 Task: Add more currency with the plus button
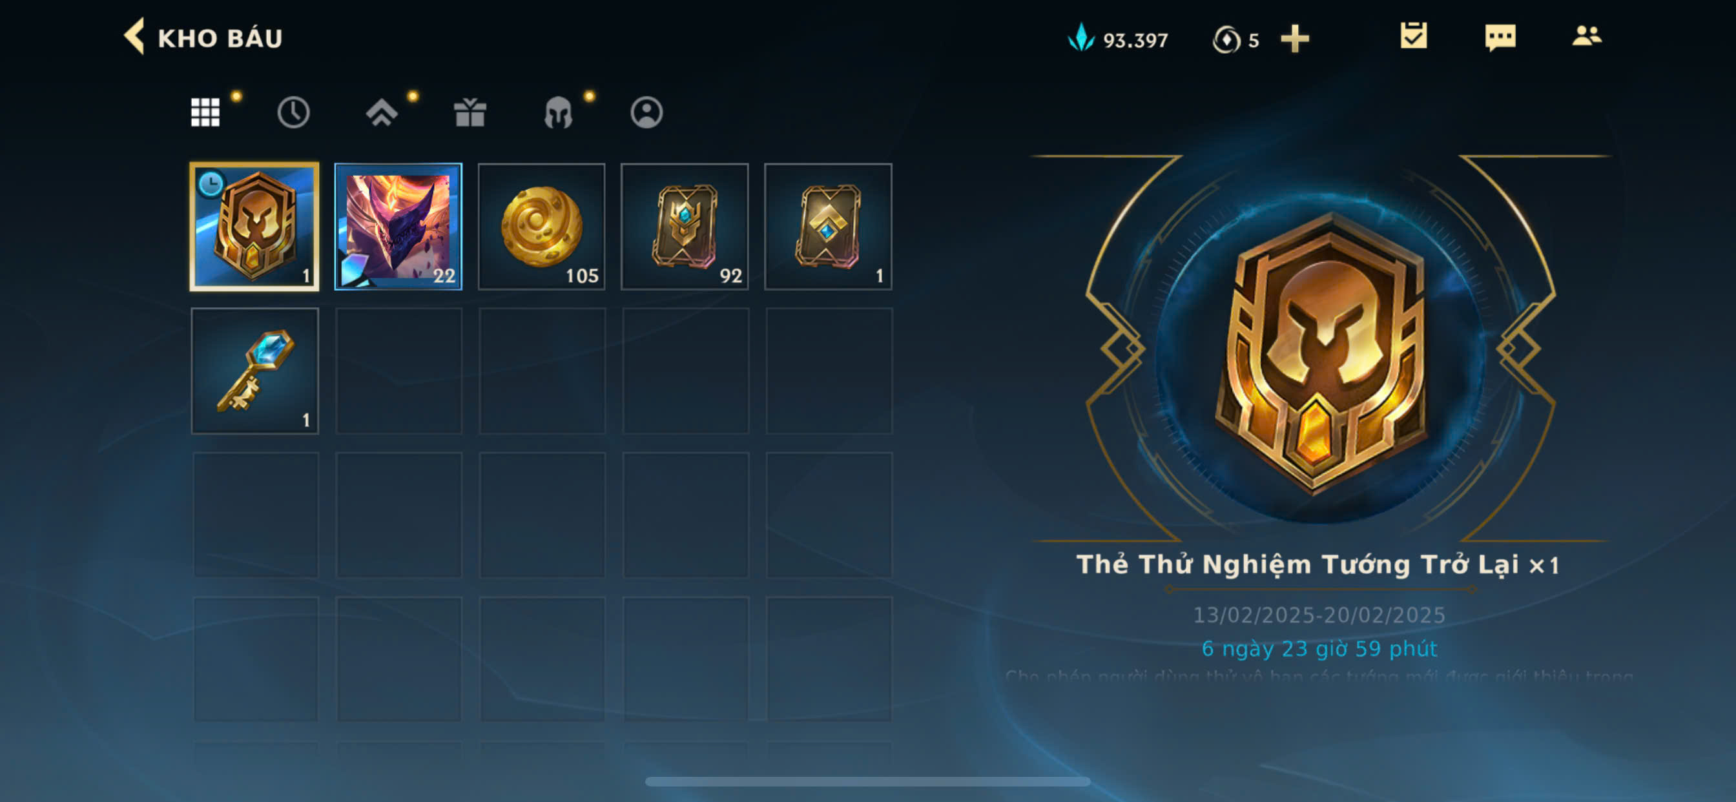[x=1295, y=38]
